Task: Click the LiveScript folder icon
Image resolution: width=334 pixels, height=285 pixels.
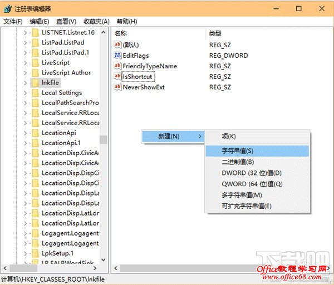Action: click(36, 63)
